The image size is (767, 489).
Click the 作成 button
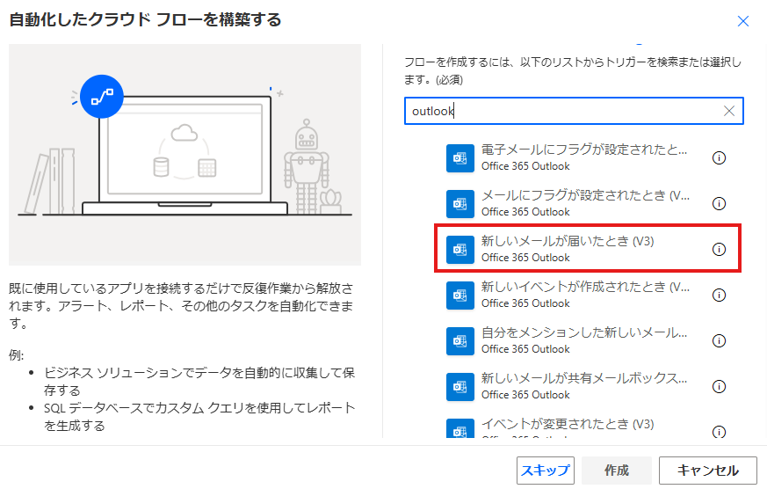[x=617, y=471]
